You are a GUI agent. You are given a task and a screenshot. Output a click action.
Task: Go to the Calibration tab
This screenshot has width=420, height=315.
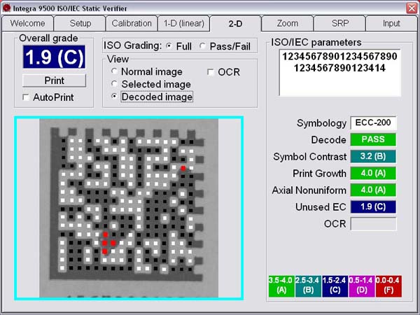point(131,23)
